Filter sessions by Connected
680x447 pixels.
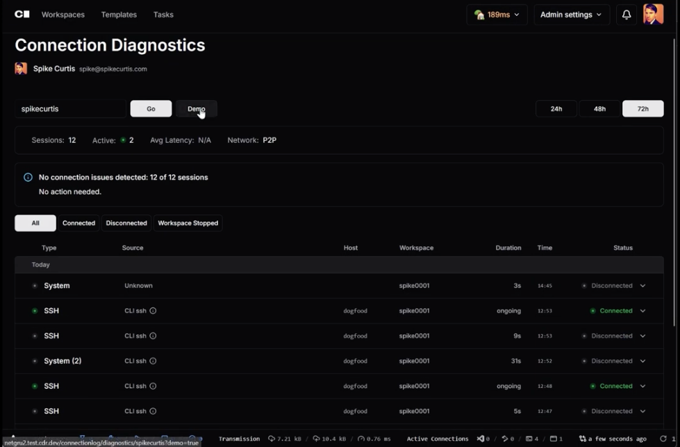click(78, 223)
